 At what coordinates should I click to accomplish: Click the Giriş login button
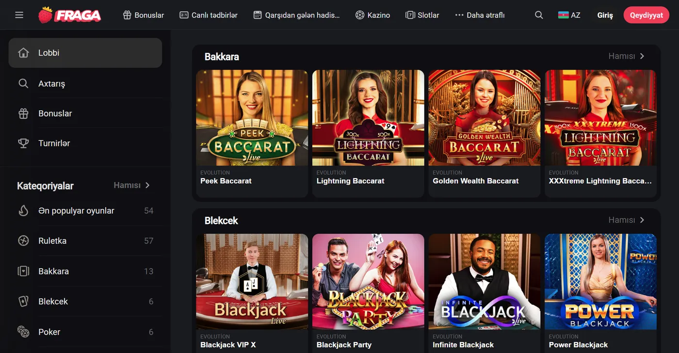605,15
